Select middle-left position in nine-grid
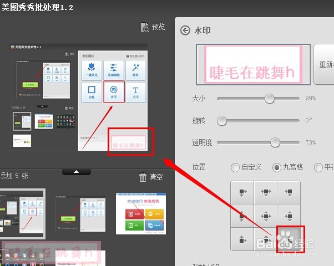Screen dimensions: 334x266 coord(242,216)
